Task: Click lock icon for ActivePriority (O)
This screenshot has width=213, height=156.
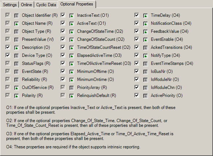Action: click(x=145, y=96)
